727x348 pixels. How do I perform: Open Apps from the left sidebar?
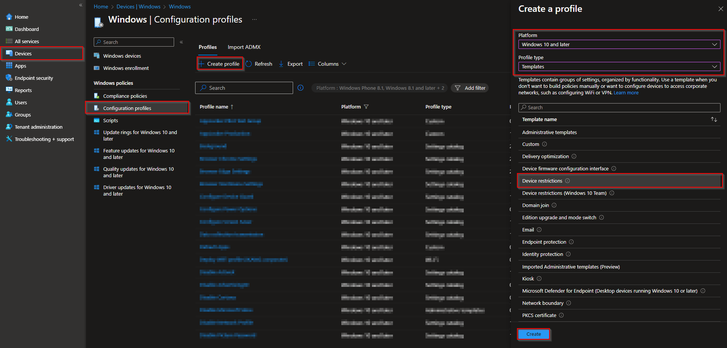pyautogui.click(x=9, y=66)
